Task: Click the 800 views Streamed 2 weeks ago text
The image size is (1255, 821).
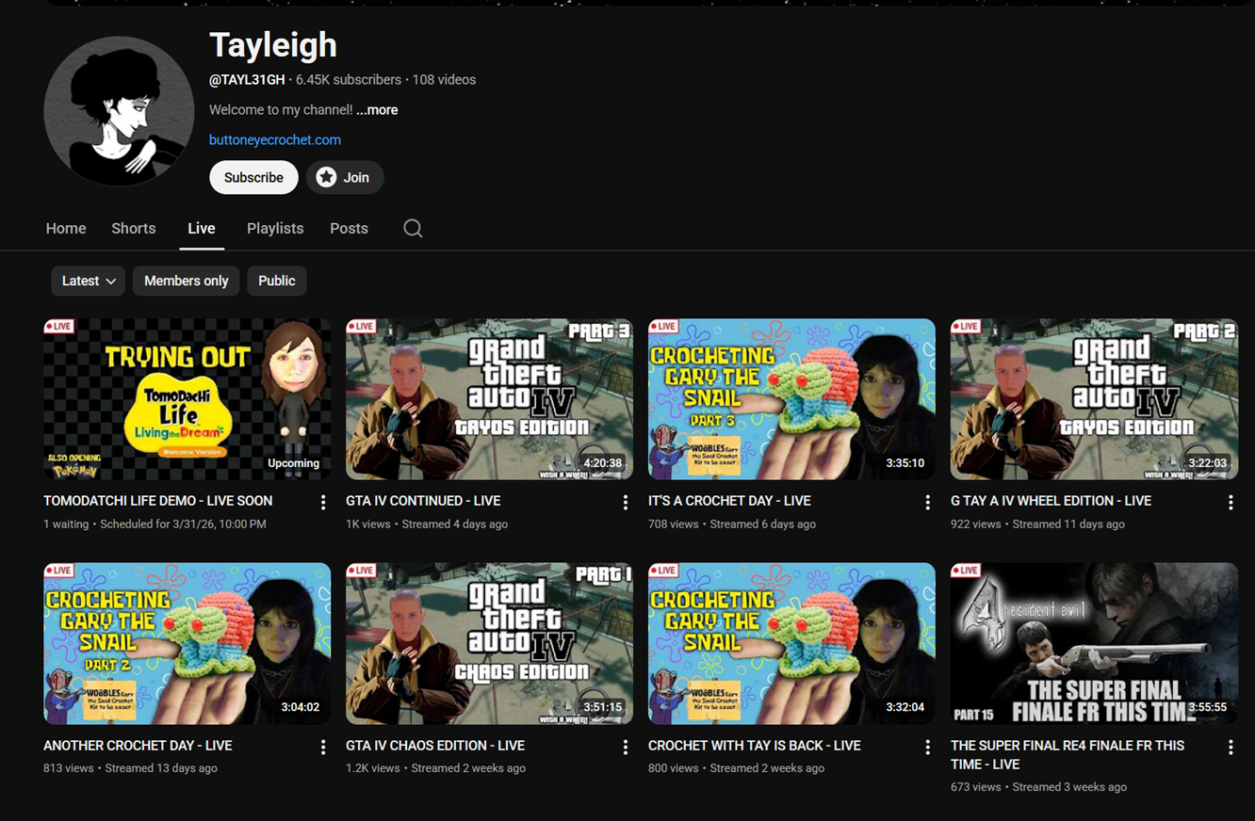Action: coord(736,768)
